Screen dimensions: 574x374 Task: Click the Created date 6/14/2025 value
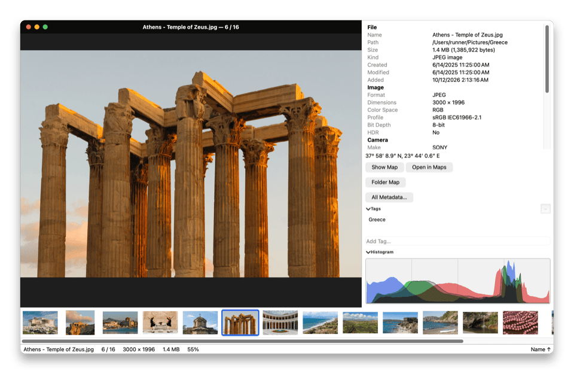pos(460,65)
